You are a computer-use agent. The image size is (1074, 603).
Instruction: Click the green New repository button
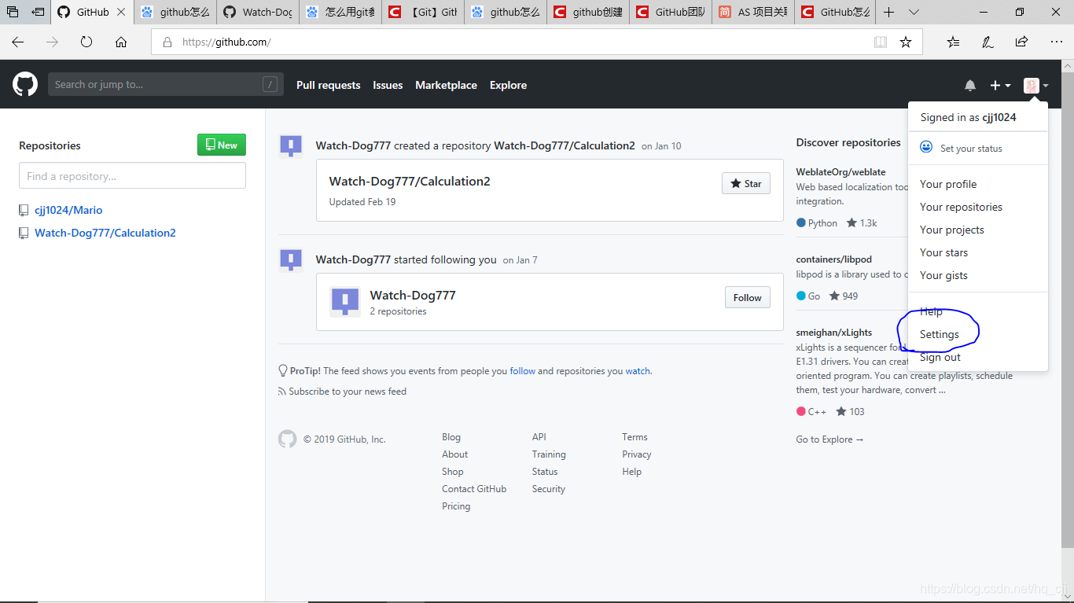[221, 145]
